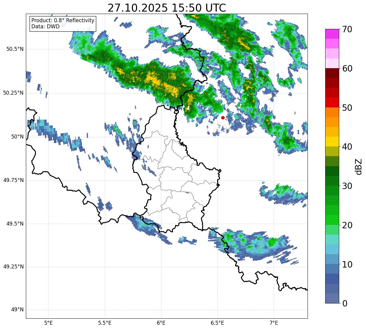
Task: Click the 49.25°N latitude label
Action: [x=13, y=267]
